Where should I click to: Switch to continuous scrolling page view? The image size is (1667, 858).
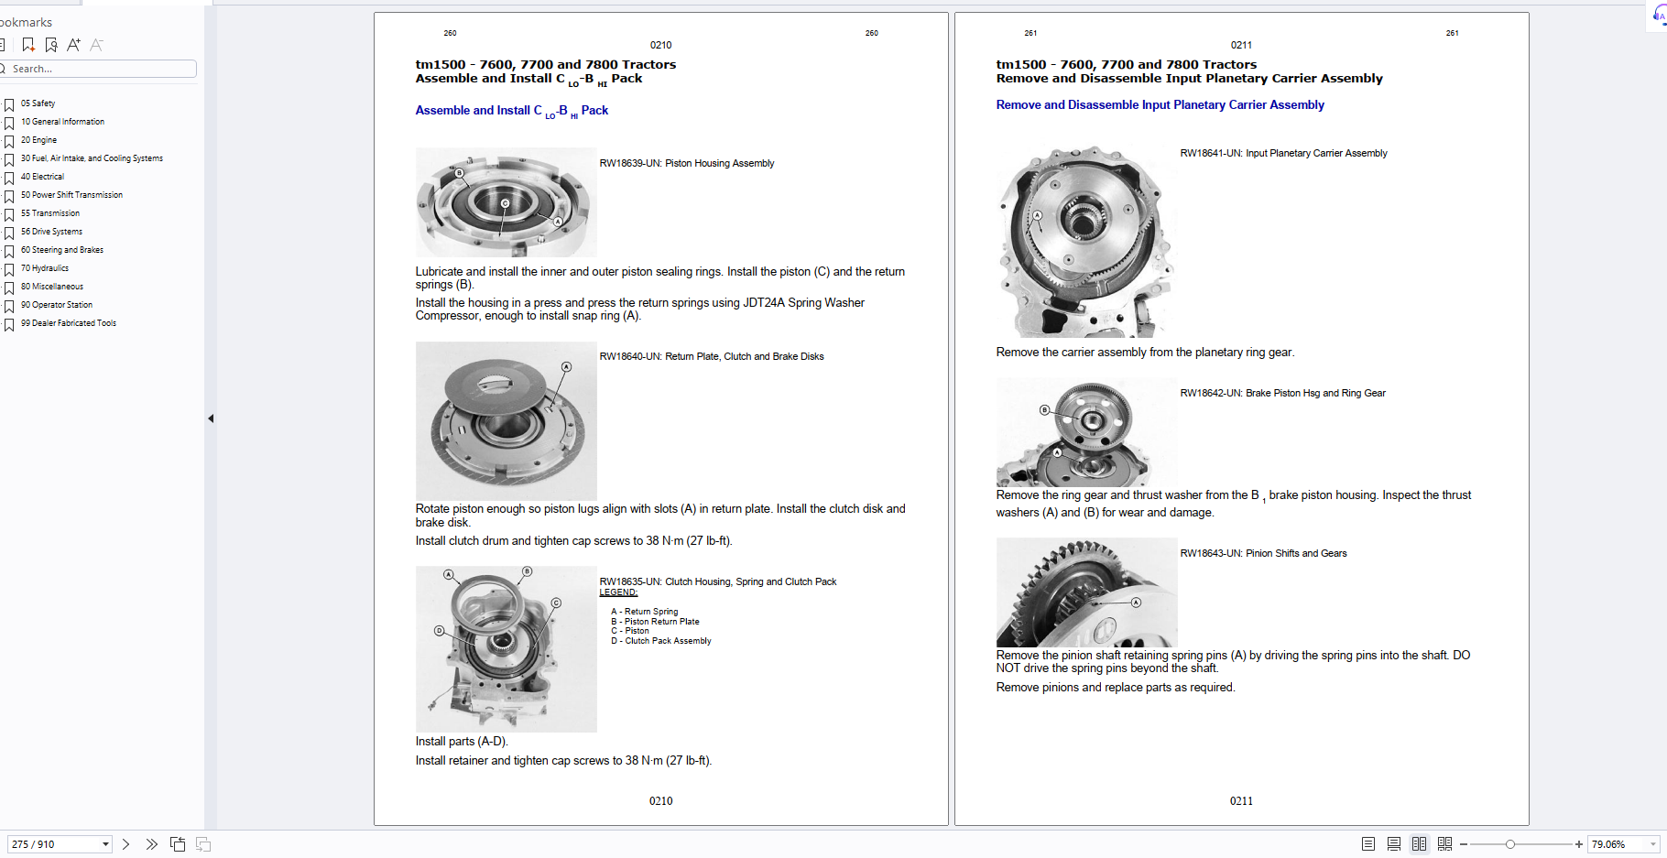point(1394,844)
